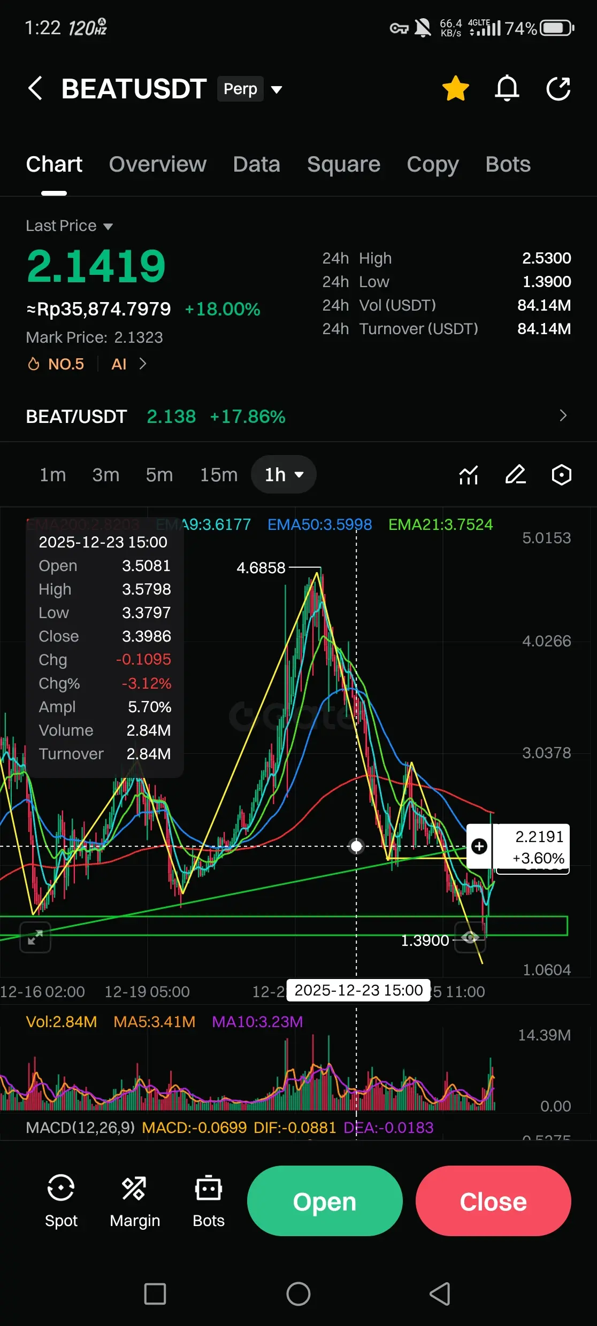Open the NO.5 hot ranking
Image resolution: width=597 pixels, height=1326 pixels.
click(x=66, y=364)
